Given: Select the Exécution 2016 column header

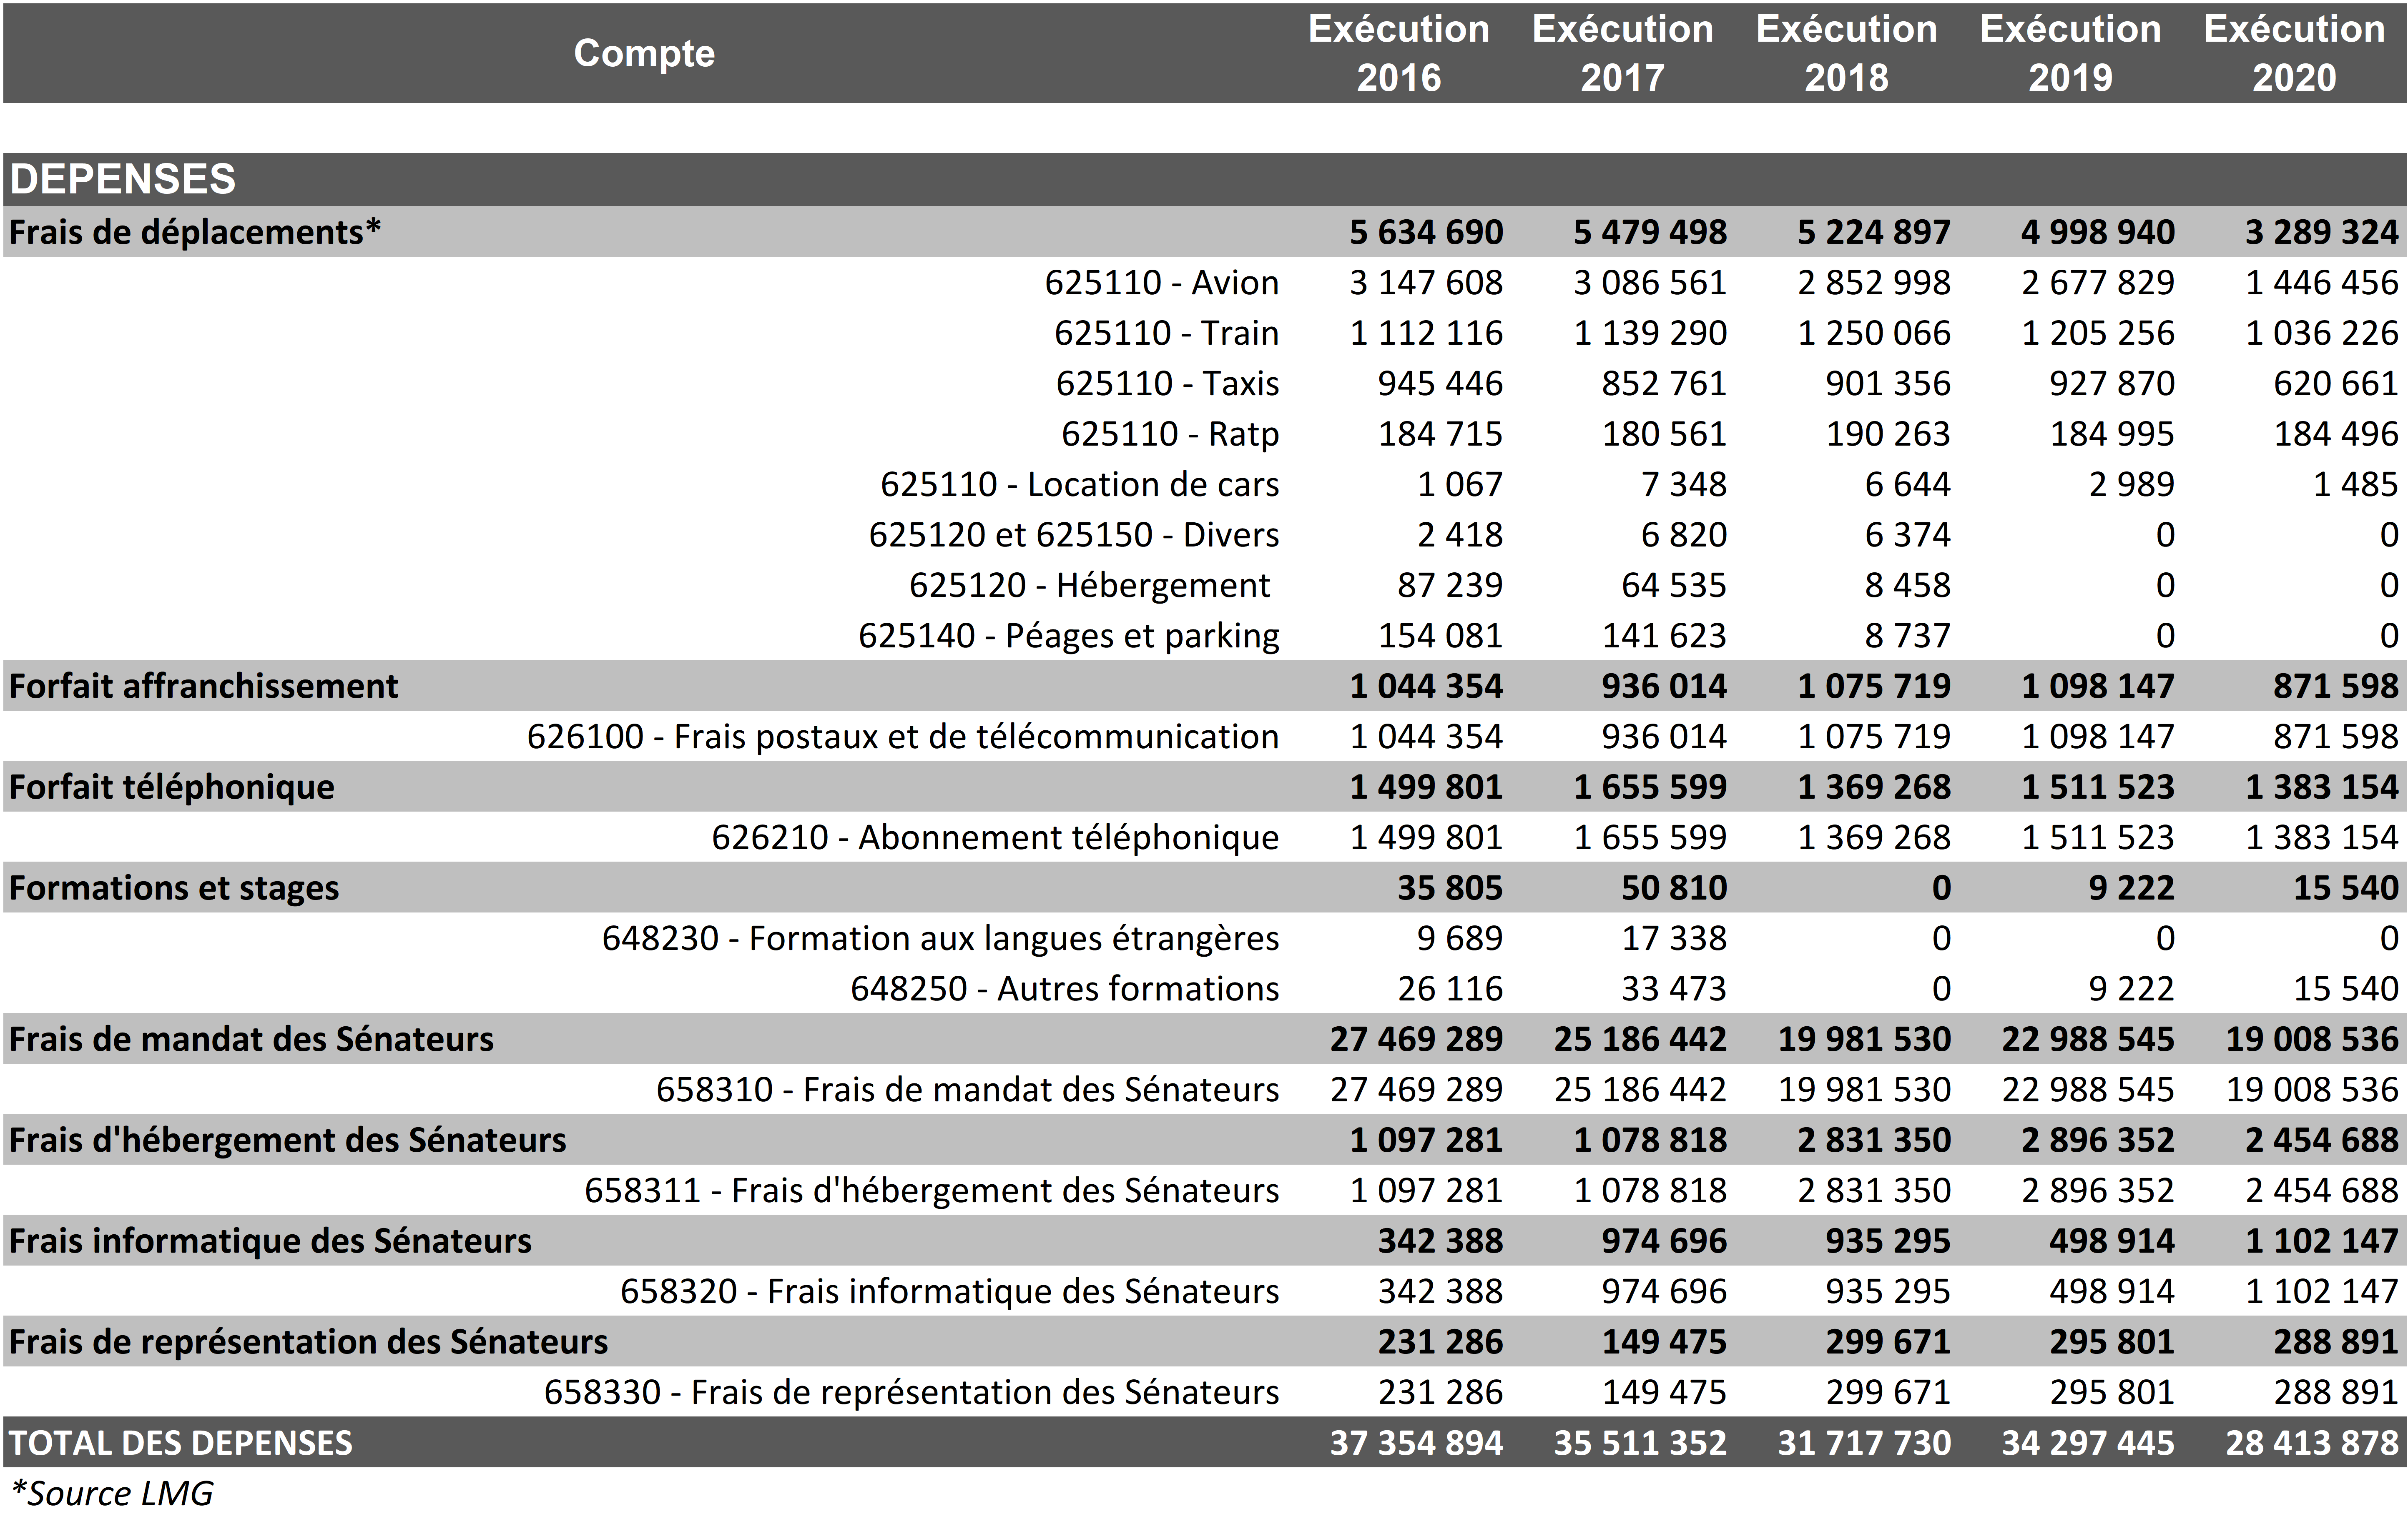Looking at the screenshot, I should 1398,53.
